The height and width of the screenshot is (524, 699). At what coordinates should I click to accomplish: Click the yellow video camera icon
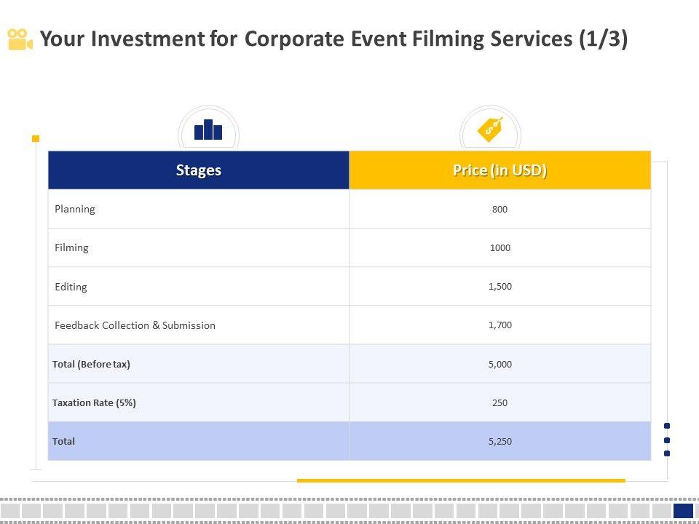click(20, 39)
